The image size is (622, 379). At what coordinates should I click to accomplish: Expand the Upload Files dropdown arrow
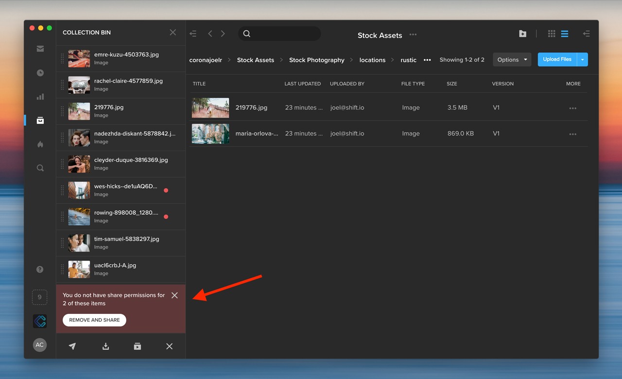click(582, 60)
